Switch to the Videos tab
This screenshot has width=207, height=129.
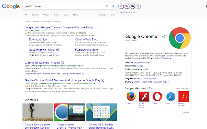pos(46,15)
